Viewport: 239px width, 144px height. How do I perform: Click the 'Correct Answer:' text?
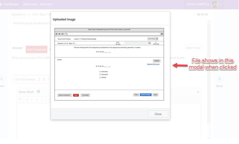tap(26, 79)
